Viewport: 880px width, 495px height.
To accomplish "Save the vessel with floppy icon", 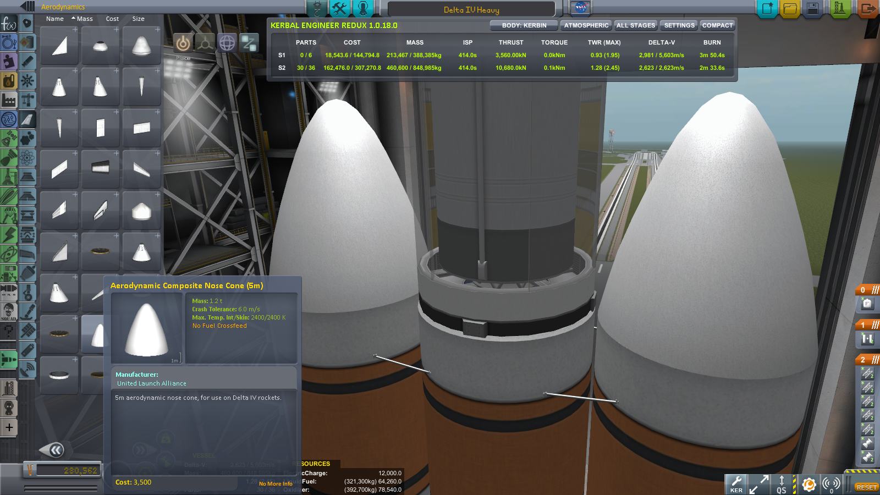I will [x=813, y=9].
